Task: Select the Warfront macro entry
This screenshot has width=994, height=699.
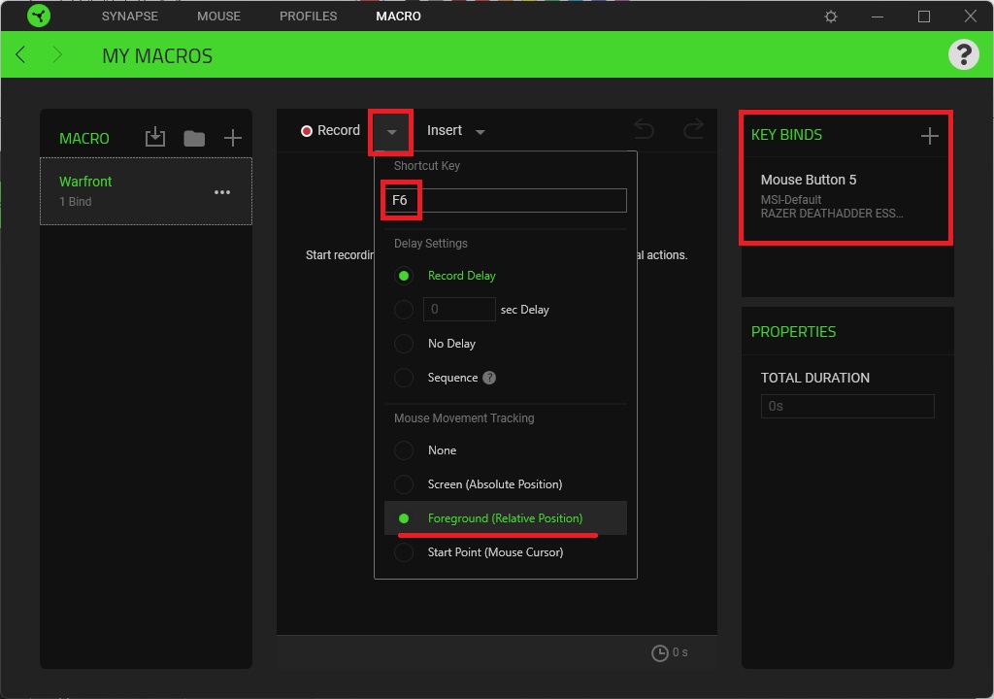Action: 146,191
